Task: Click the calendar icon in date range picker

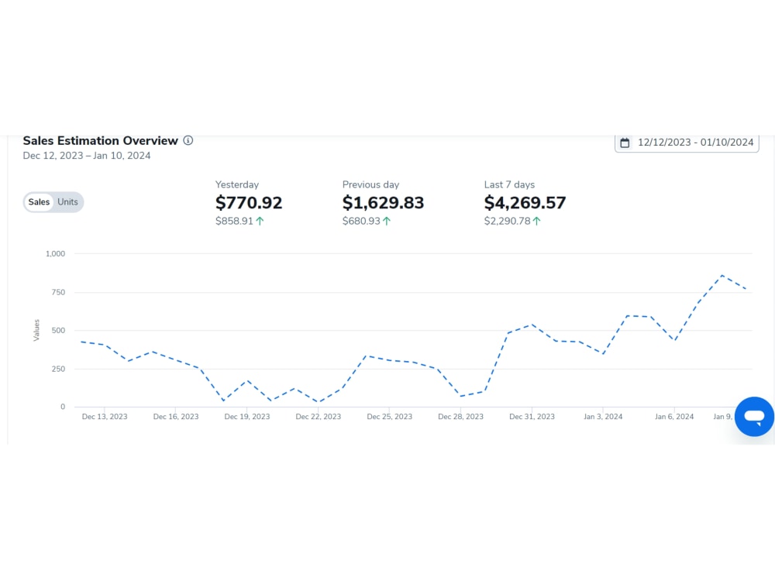Action: (x=625, y=143)
